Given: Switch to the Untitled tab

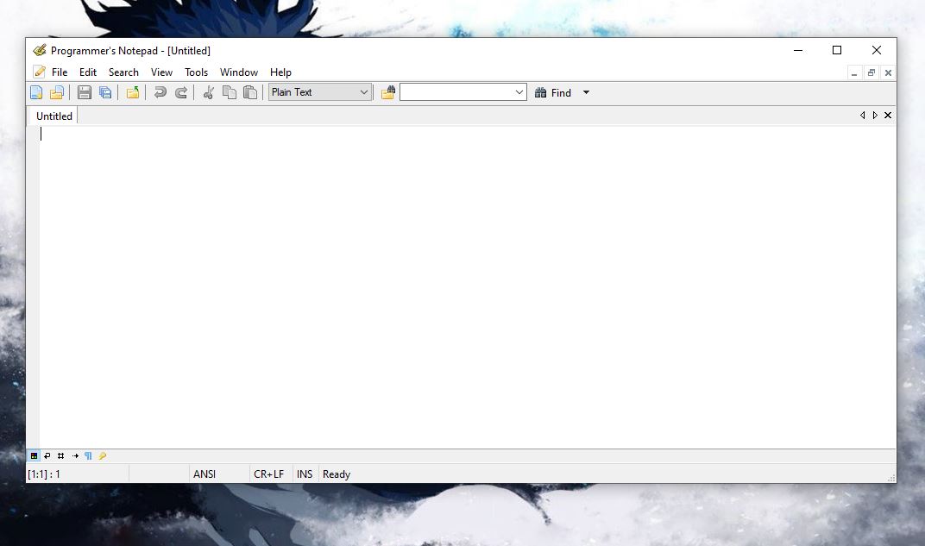Looking at the screenshot, I should click(x=54, y=116).
